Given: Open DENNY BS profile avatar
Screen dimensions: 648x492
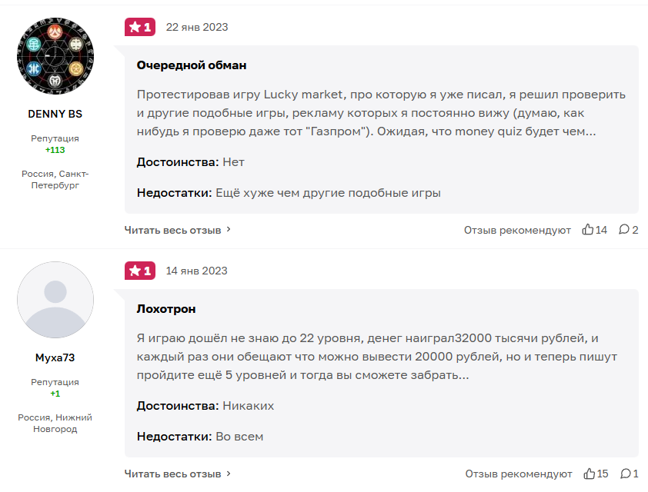Looking at the screenshot, I should (55, 55).
